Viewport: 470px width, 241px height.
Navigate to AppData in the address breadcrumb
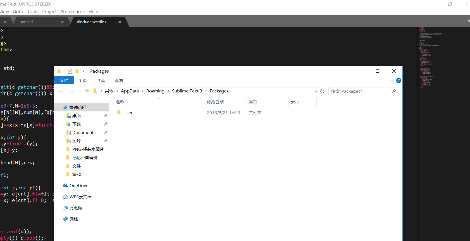pyautogui.click(x=130, y=91)
